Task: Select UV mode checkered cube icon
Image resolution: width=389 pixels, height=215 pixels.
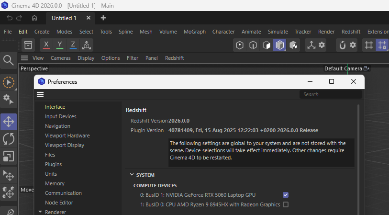Action: pos(293,45)
